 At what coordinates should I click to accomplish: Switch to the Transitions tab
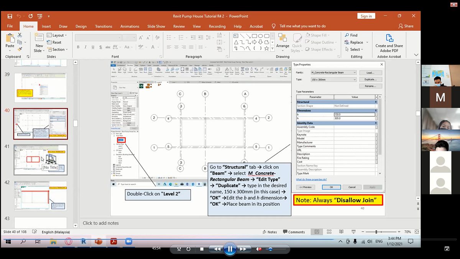(103, 26)
